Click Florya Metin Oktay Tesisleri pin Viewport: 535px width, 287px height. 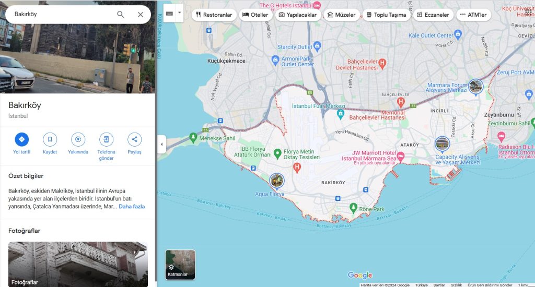[277, 154]
